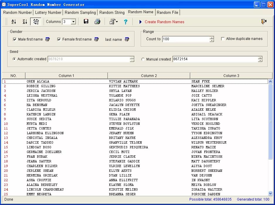Select Manual created seed option
The width and height of the screenshot is (275, 205).
click(143, 59)
